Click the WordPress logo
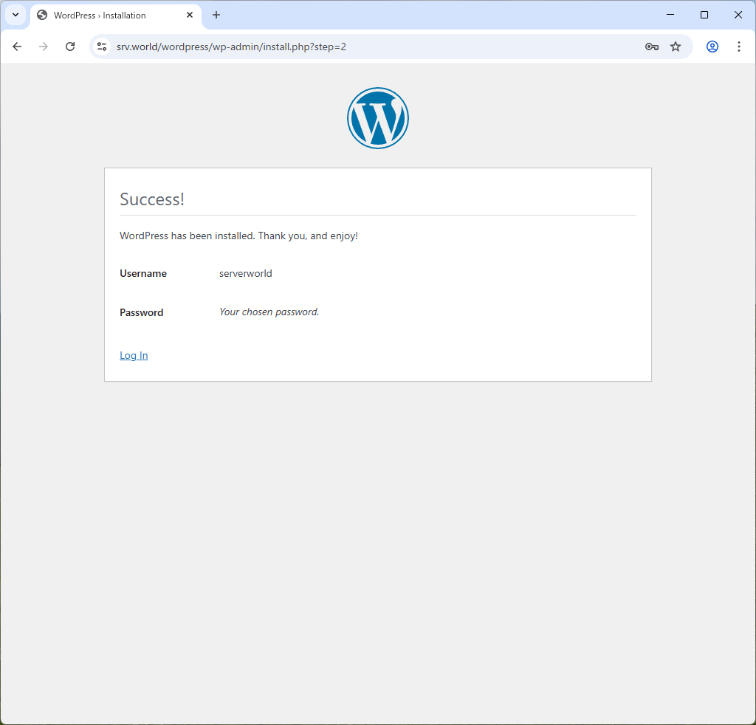Image resolution: width=756 pixels, height=725 pixels. 378,118
